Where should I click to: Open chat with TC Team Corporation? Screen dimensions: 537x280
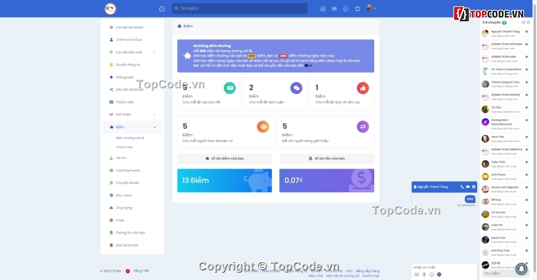(x=505, y=71)
